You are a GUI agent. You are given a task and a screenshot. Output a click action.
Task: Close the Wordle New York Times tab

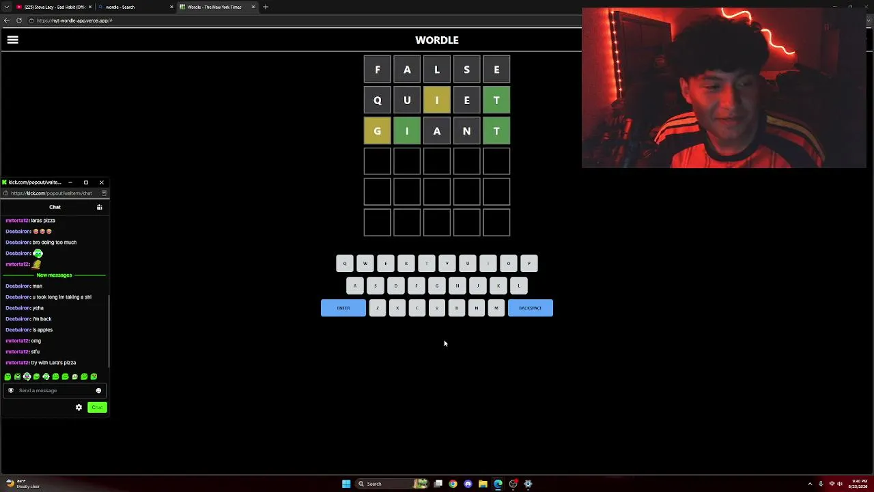click(x=253, y=7)
